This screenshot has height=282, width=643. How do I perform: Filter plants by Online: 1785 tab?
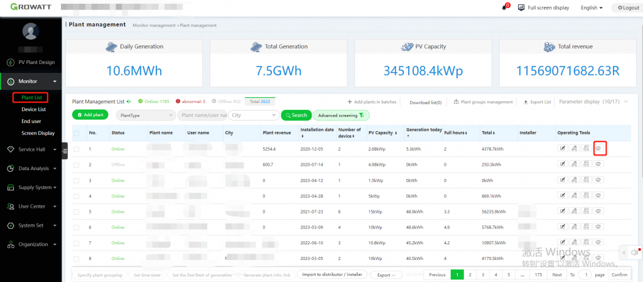pyautogui.click(x=154, y=101)
